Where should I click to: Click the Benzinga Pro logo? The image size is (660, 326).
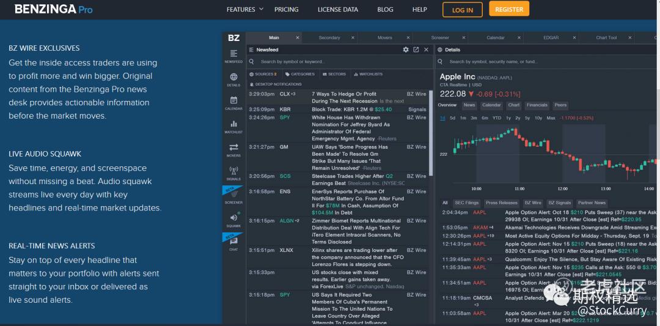coord(54,9)
